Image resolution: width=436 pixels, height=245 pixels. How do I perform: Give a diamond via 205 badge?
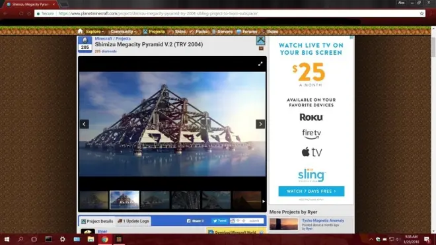(85, 44)
